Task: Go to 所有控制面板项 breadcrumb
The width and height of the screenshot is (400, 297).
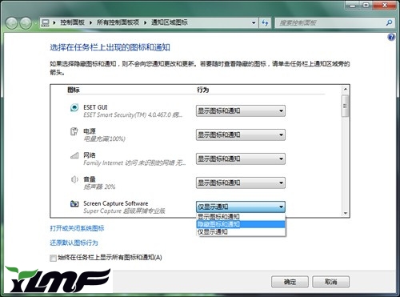Action: 118,22
